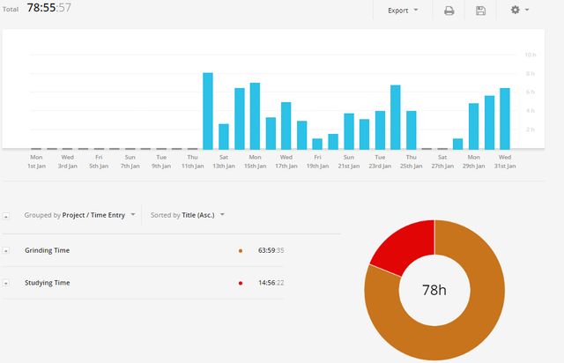Open the Sorted by Title (Asc.) dropdown

tap(188, 215)
